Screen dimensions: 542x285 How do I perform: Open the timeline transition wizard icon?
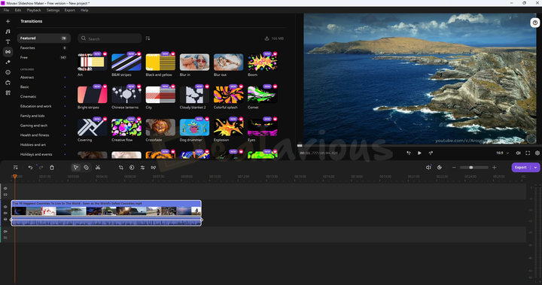[153, 168]
